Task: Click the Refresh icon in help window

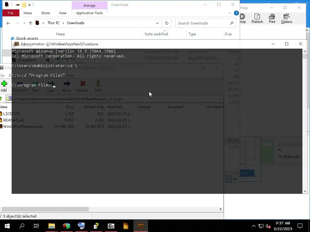Action: 257,16
